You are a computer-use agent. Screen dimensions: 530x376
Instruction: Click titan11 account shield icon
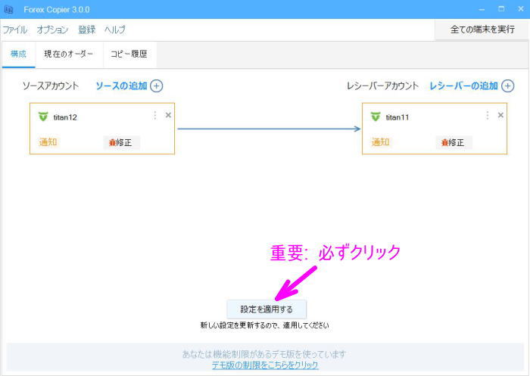376,117
